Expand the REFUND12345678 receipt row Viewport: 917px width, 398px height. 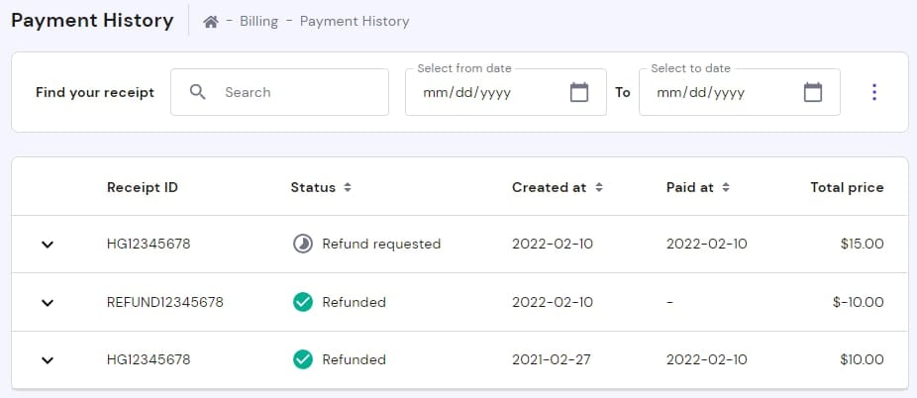click(x=48, y=303)
